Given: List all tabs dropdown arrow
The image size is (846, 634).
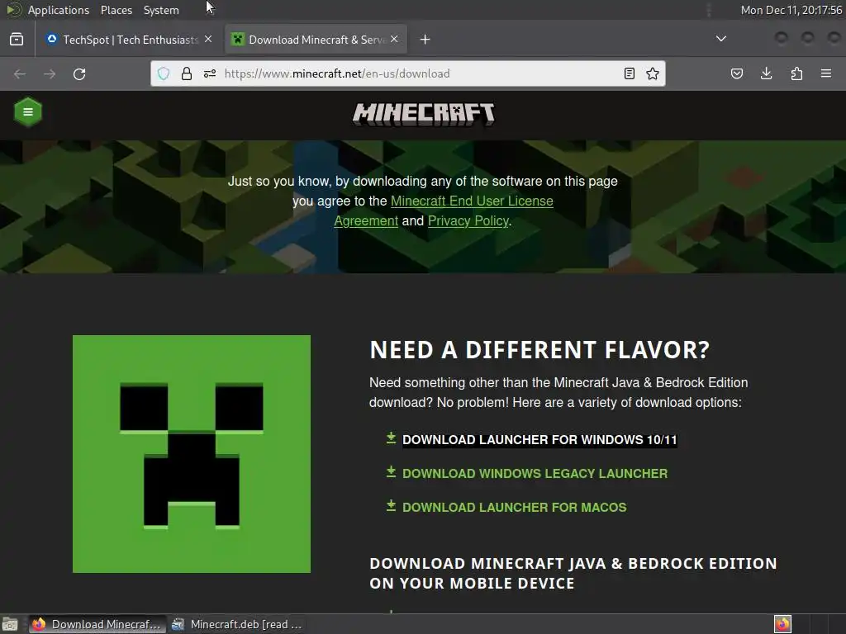Looking at the screenshot, I should coord(720,39).
